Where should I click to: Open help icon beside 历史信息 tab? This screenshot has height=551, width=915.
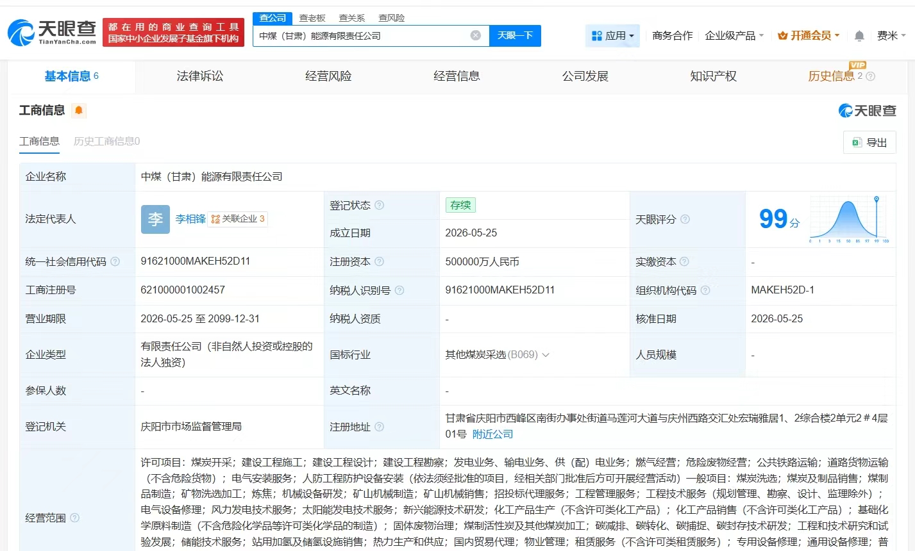(x=870, y=76)
